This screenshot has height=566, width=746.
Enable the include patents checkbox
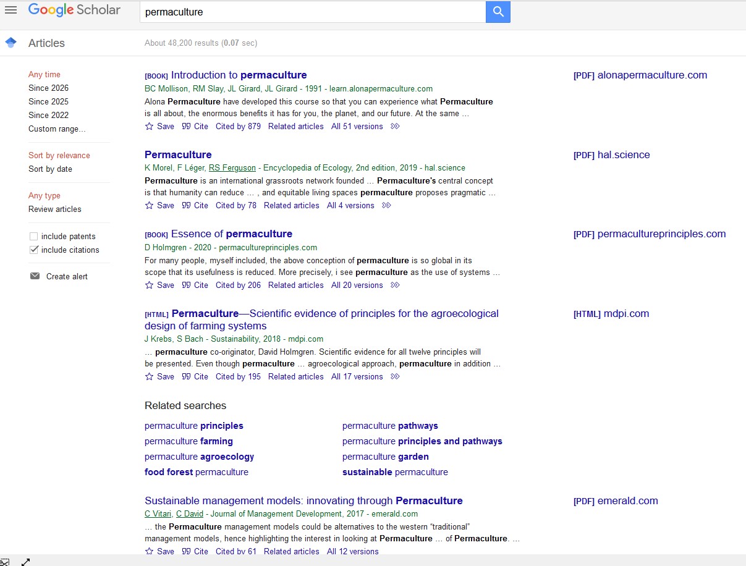[33, 236]
